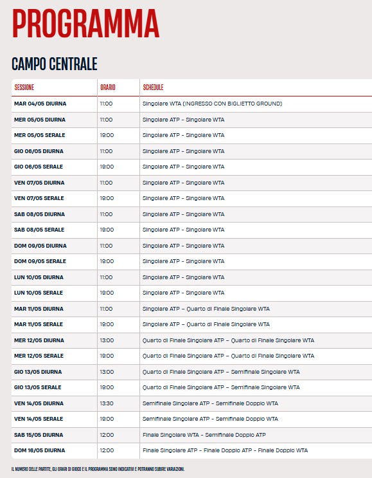Click the SAB 08/05 DIURNA session
This screenshot has height=478, width=372.
[39, 214]
